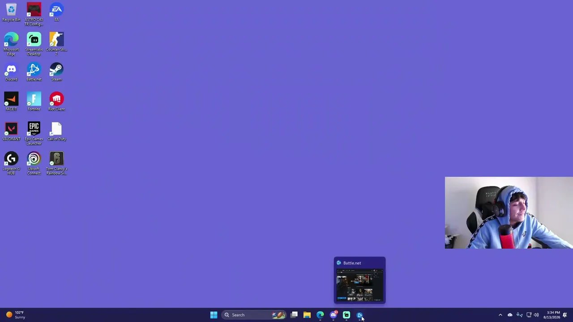Viewport: 573px width, 322px height.
Task: Open the clock and date flyout
Action: pyautogui.click(x=552, y=315)
